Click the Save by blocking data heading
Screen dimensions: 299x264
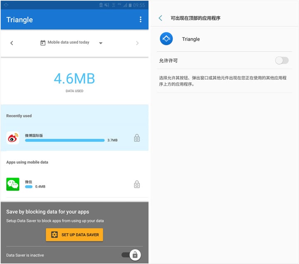(48, 212)
